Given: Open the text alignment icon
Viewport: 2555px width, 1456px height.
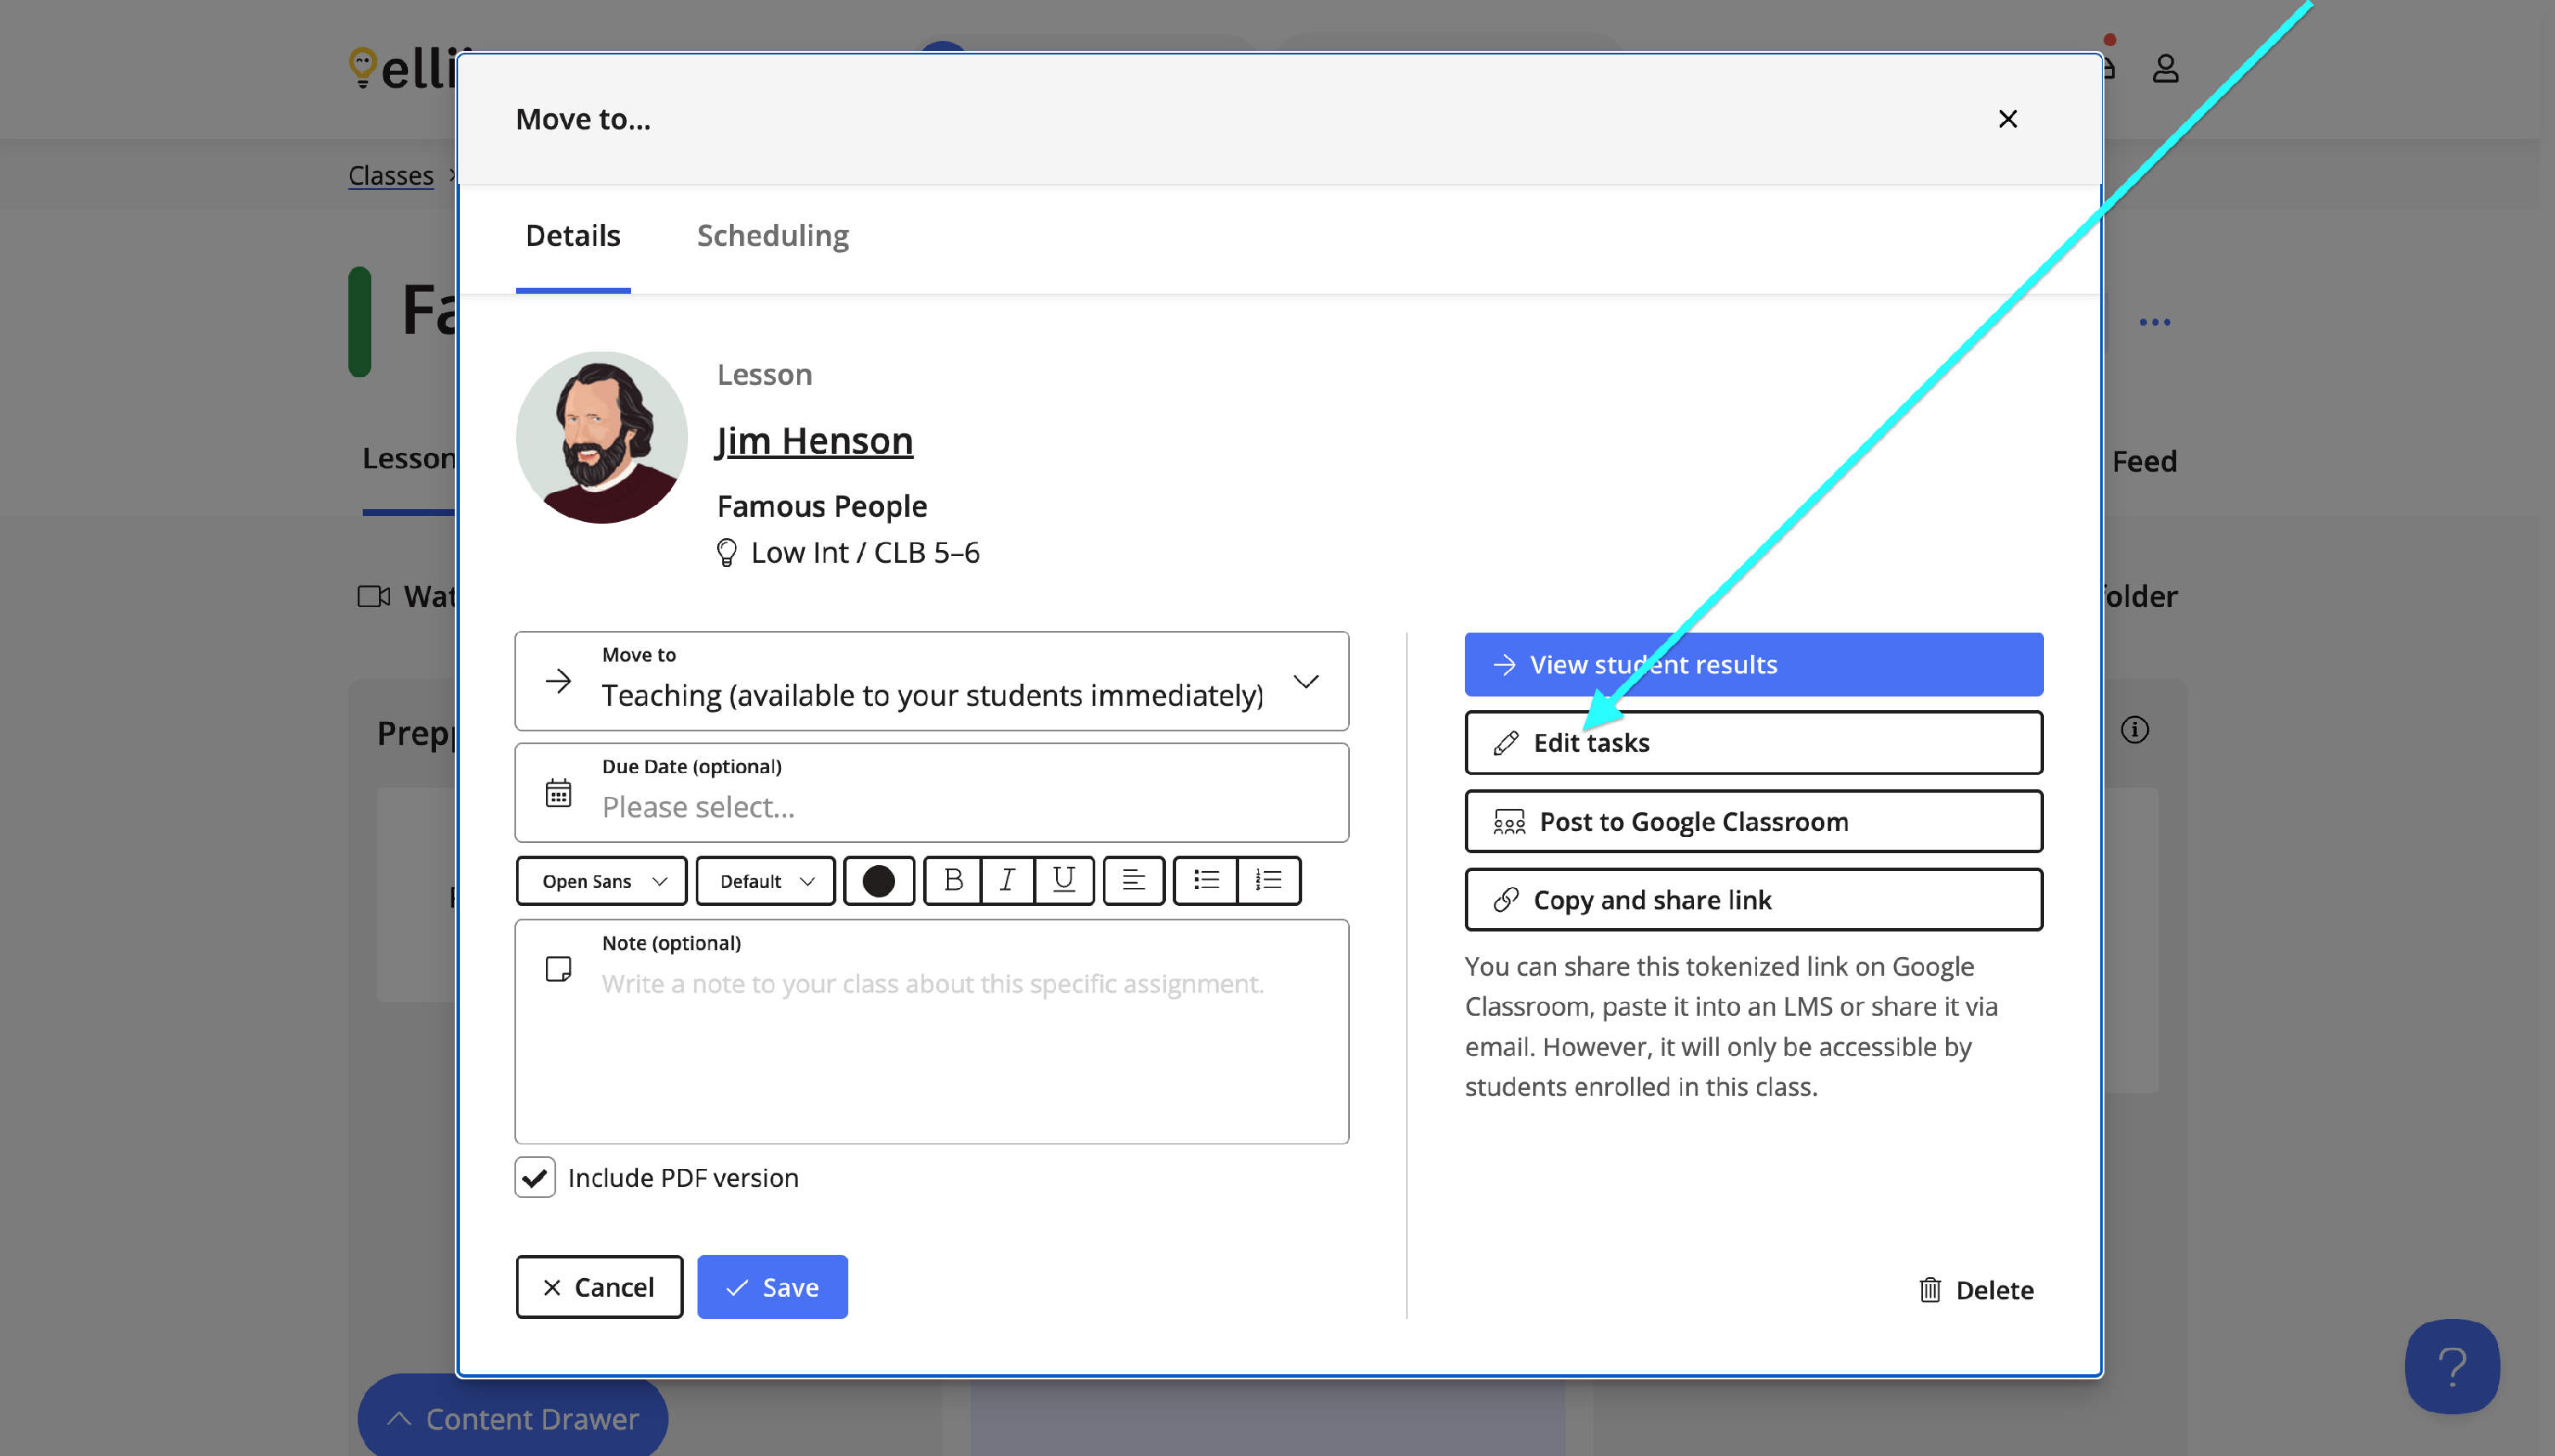Looking at the screenshot, I should tap(1133, 880).
